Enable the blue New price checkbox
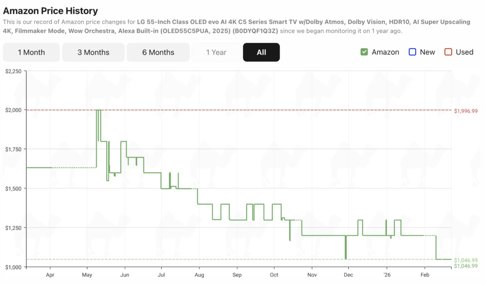This screenshot has height=285, width=486. (x=412, y=52)
